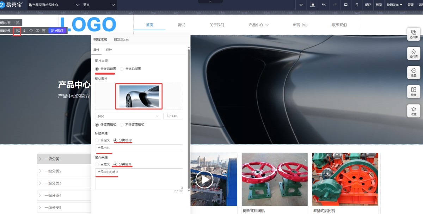
Task: Click the move-down arrow icon
Action: point(24,31)
